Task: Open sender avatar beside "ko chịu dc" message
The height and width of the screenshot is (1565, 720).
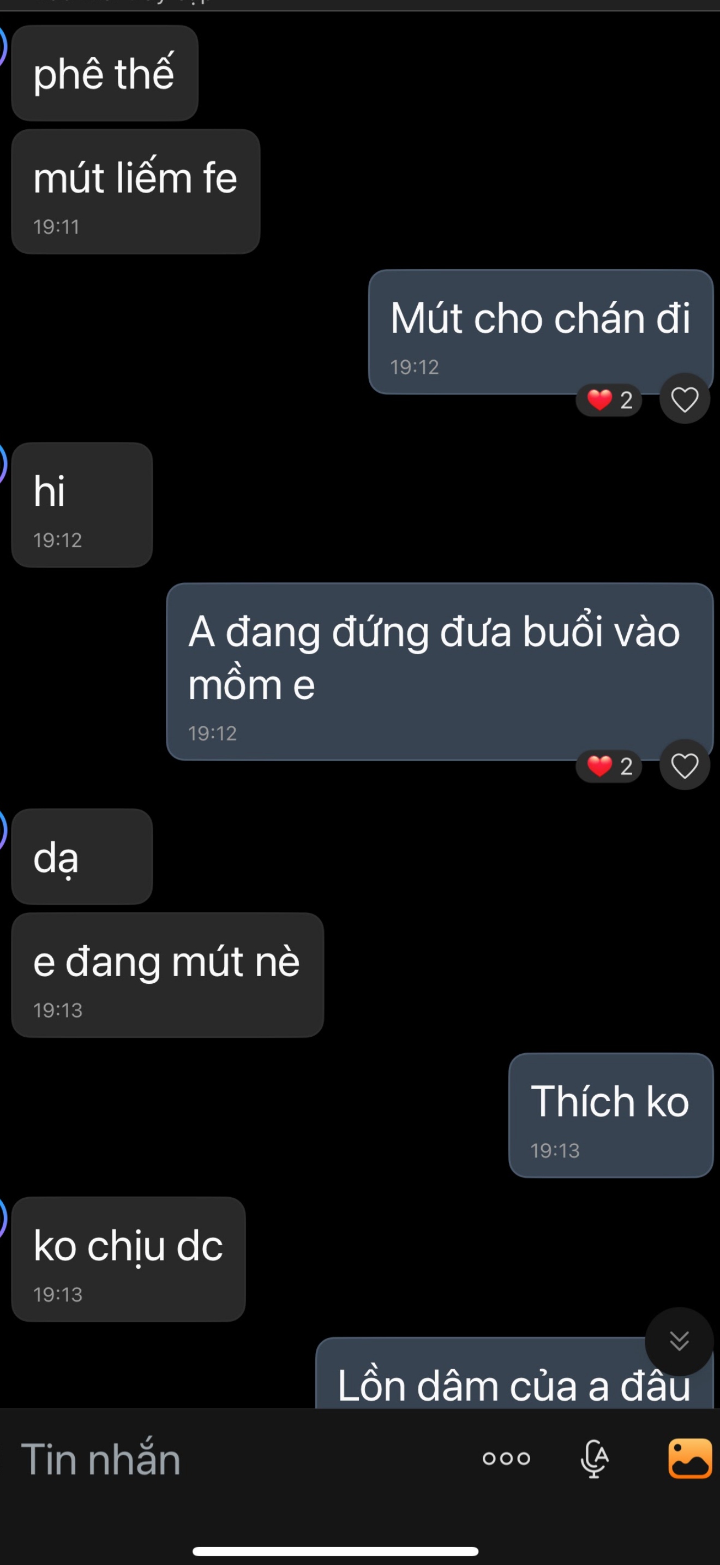Action: [x=2, y=1218]
